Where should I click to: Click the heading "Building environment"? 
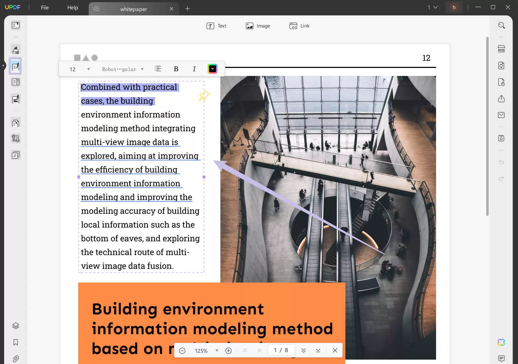click(x=178, y=309)
